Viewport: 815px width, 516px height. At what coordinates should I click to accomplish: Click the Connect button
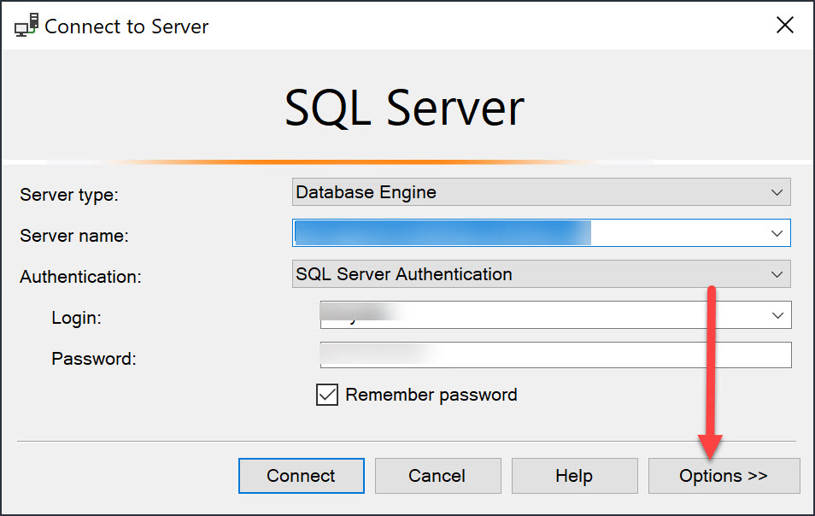click(x=302, y=476)
